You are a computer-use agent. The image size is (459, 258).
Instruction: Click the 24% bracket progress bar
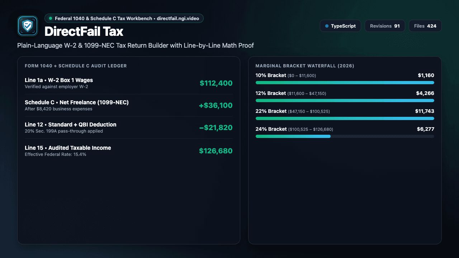[345, 136]
